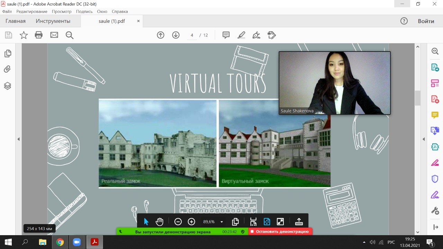Screen dimensions: 443x249
Task: Zoom in with the plus button
Action: [x=191, y=222]
